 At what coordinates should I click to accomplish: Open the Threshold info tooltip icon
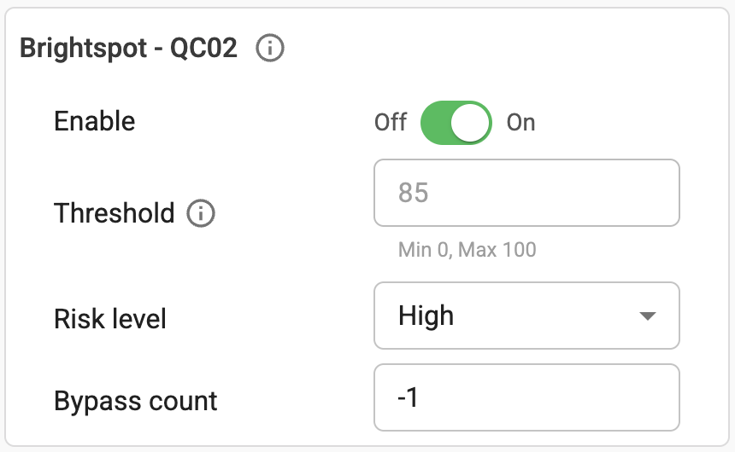tap(201, 213)
